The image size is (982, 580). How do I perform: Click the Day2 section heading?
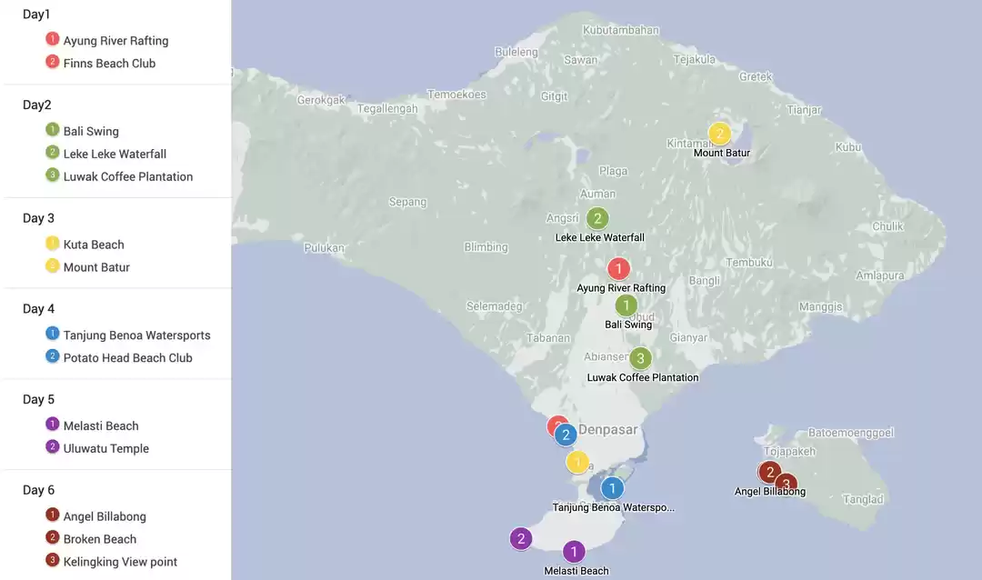[x=37, y=105]
